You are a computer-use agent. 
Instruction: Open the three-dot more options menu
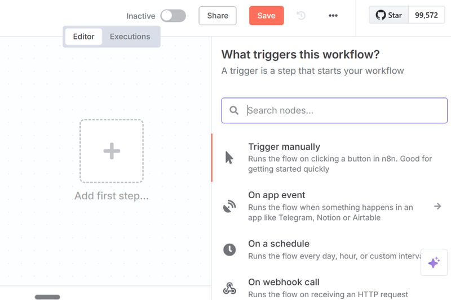click(333, 16)
